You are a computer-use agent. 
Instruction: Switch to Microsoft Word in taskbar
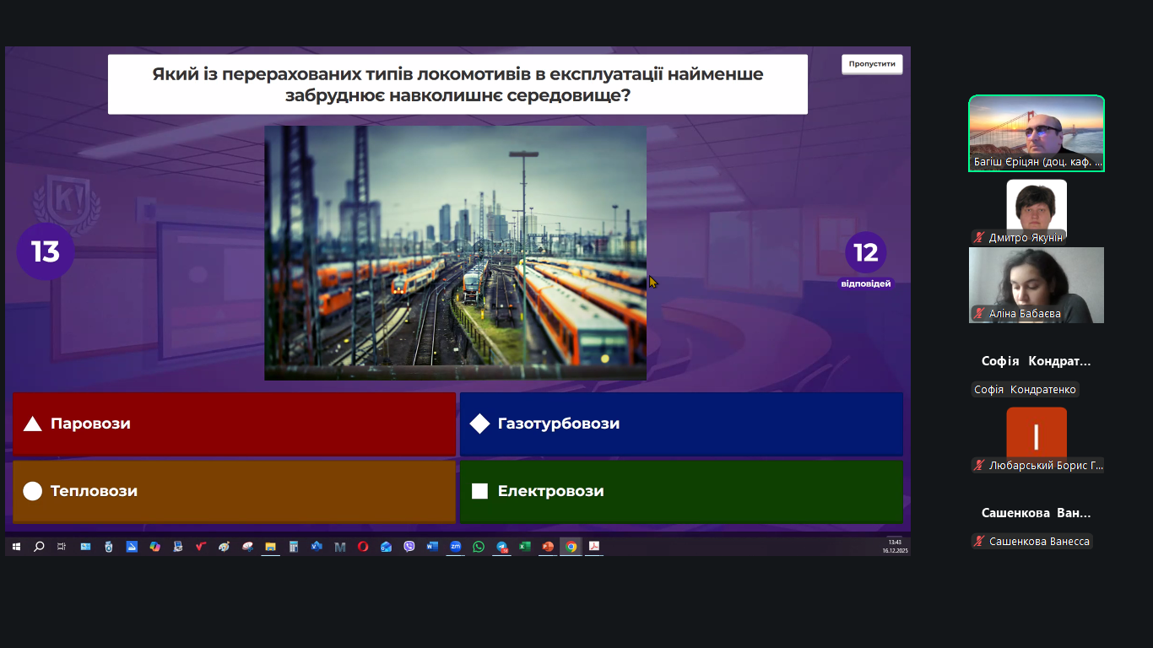pos(432,547)
